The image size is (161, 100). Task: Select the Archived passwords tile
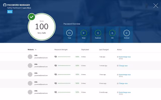click(127, 35)
